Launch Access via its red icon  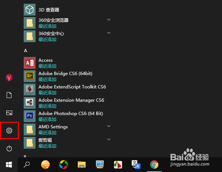(x=30, y=63)
